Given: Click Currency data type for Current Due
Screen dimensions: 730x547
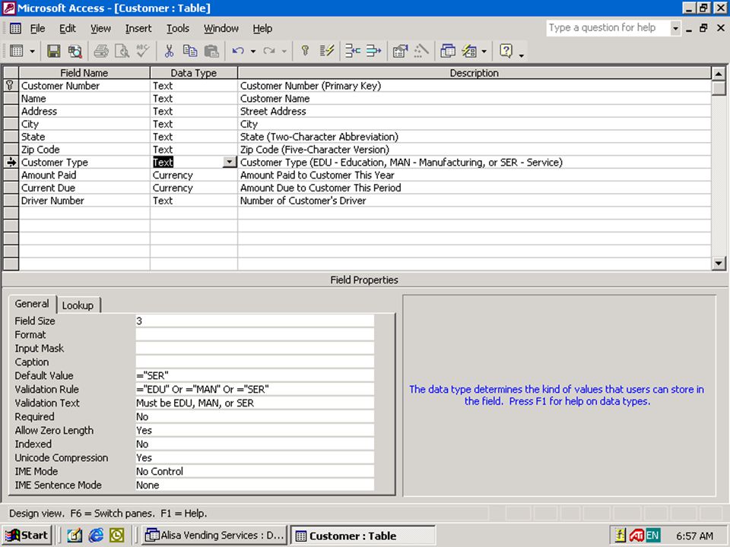Looking at the screenshot, I should pos(194,188).
